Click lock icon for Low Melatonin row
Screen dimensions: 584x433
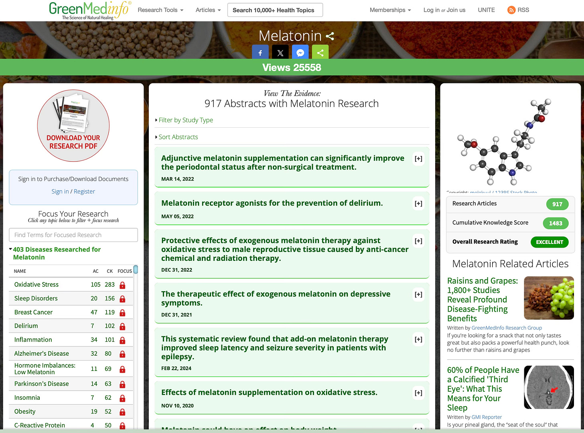pyautogui.click(x=122, y=369)
